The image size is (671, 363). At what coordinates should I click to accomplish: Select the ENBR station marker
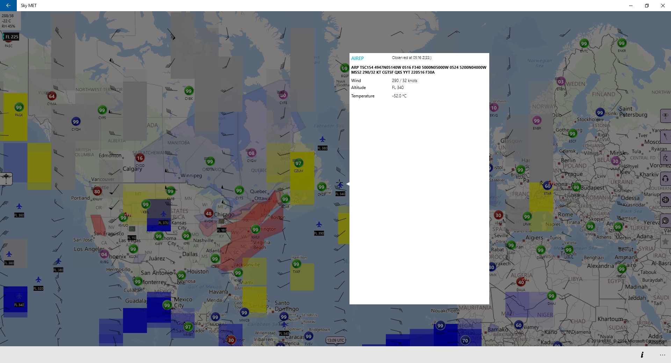537,121
